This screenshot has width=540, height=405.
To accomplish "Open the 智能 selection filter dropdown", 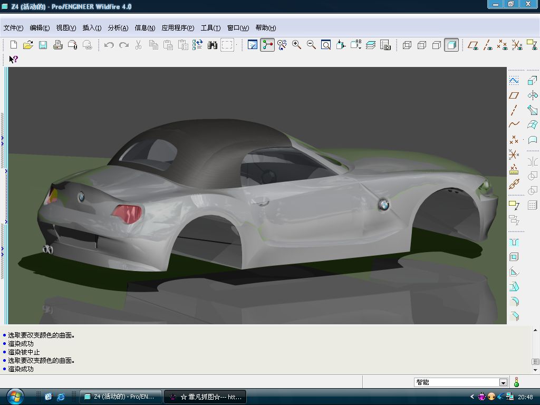I will click(x=503, y=383).
